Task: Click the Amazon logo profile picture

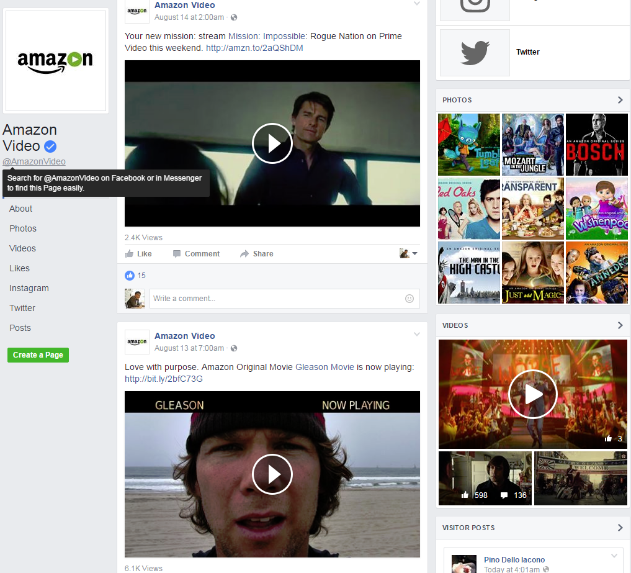Action: tap(56, 60)
